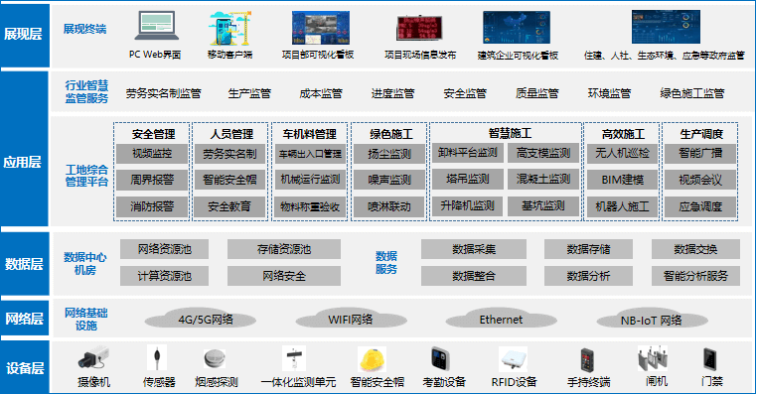Click the RFID设备 reader icon
Image resolution: width=757 pixels, height=394 pixels.
(x=513, y=359)
